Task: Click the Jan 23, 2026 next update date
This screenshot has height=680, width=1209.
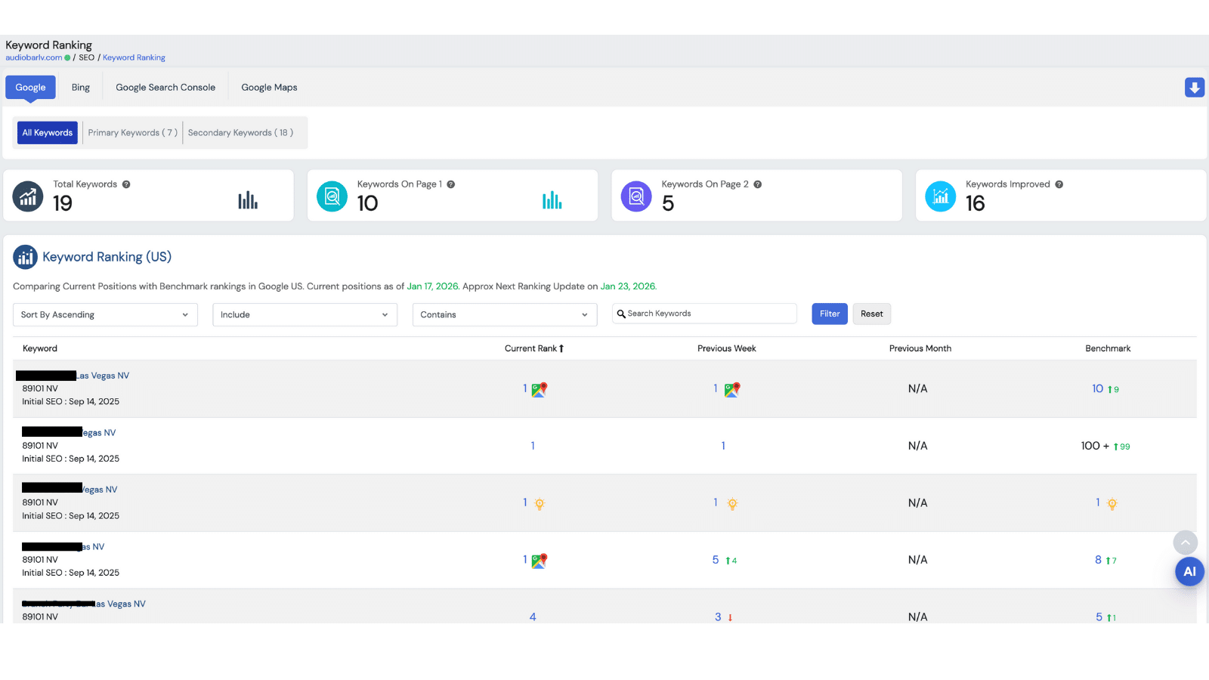Action: pyautogui.click(x=628, y=286)
